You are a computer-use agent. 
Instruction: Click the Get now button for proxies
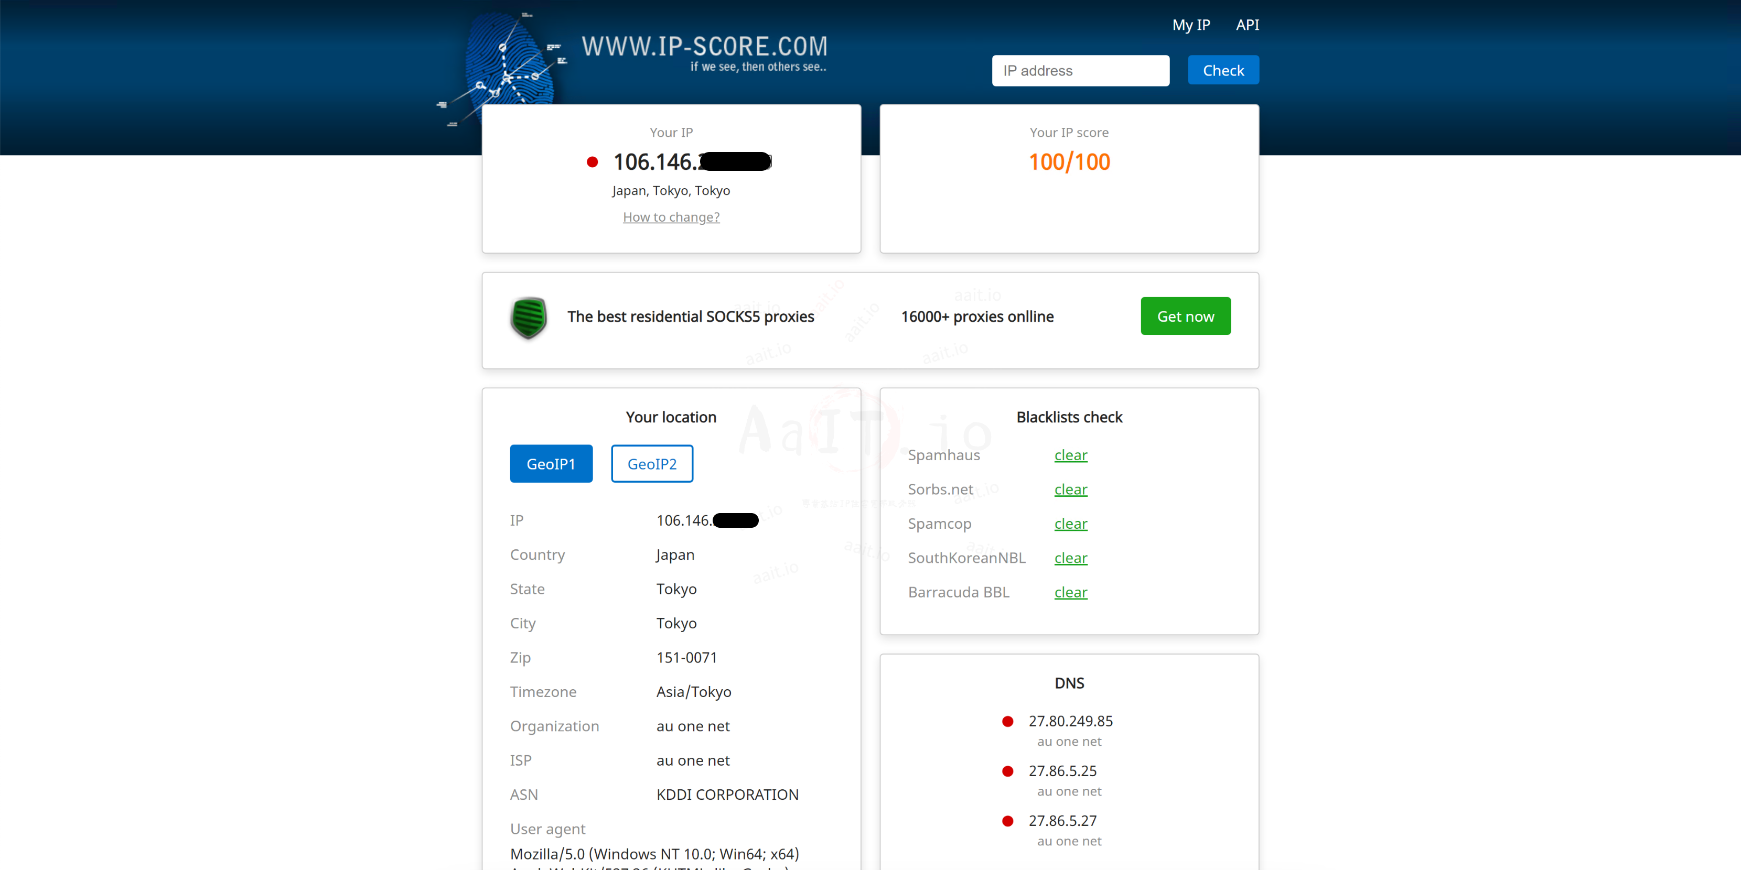[1185, 316]
